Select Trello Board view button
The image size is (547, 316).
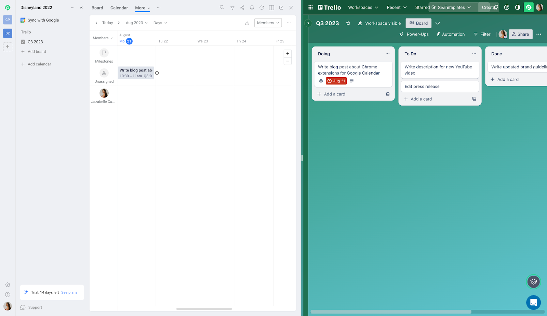(x=418, y=23)
